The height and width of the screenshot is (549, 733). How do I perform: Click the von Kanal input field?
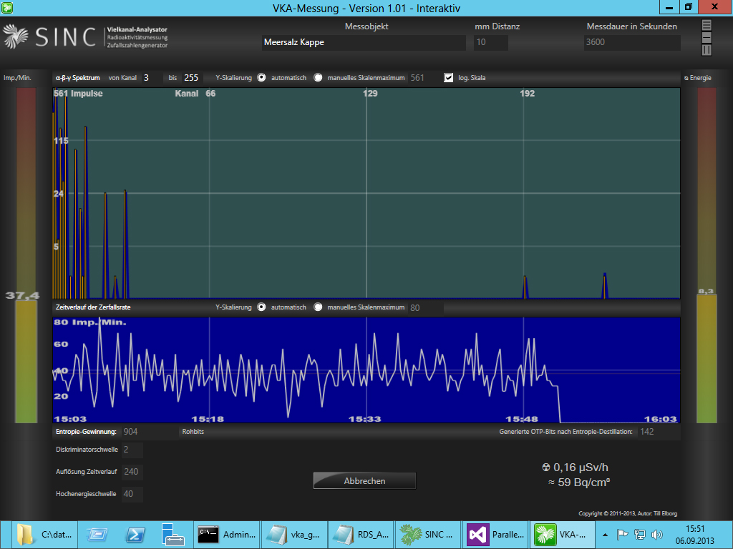pos(151,77)
